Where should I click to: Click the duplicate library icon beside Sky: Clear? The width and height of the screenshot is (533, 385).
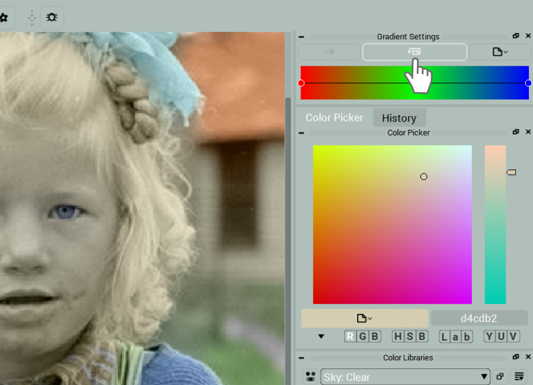pyautogui.click(x=500, y=377)
